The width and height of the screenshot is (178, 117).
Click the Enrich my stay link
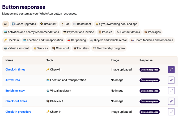(15, 91)
